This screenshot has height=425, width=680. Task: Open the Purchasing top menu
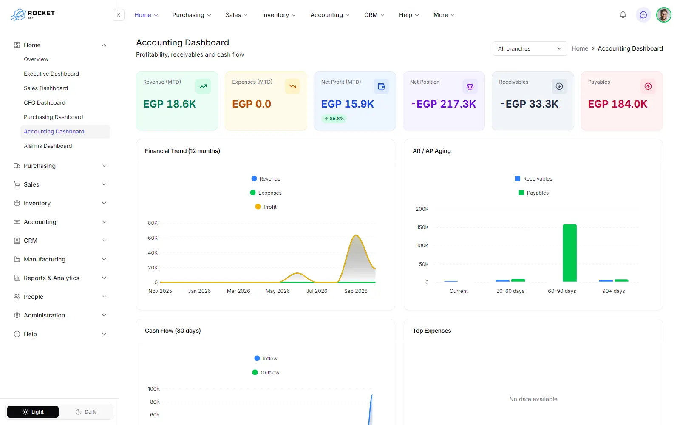pos(191,15)
